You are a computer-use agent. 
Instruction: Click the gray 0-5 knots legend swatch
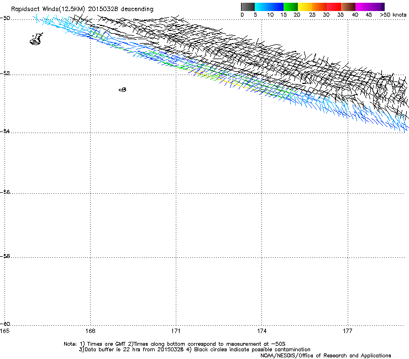point(248,7)
